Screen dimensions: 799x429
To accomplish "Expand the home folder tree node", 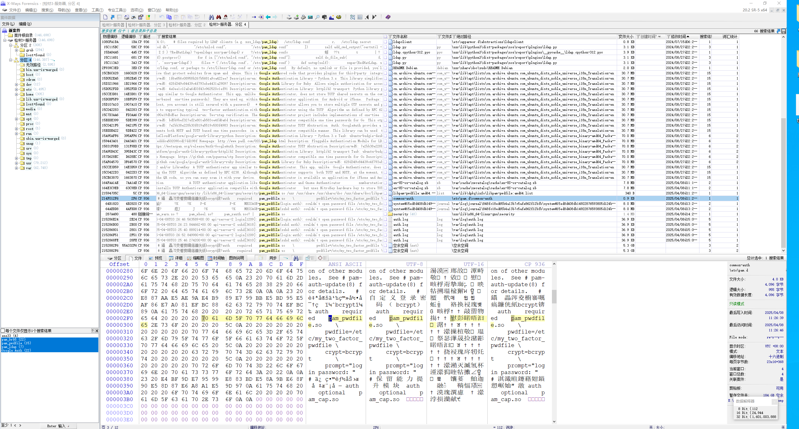I will pos(16,94).
